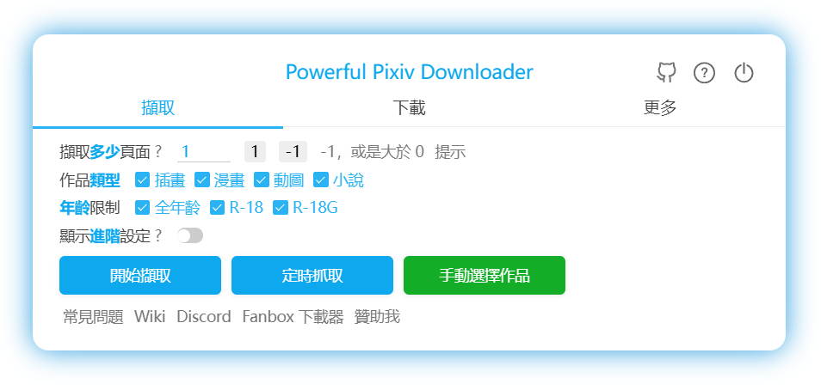
Task: Toggle the R-18 checkbox
Action: coord(217,208)
